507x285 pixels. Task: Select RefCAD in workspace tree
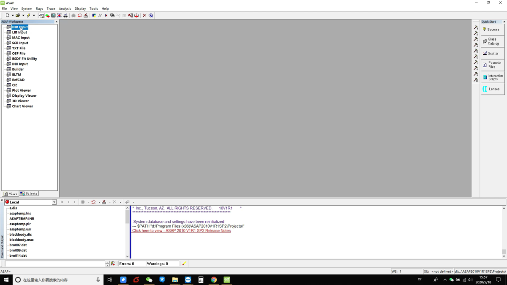pos(18,80)
